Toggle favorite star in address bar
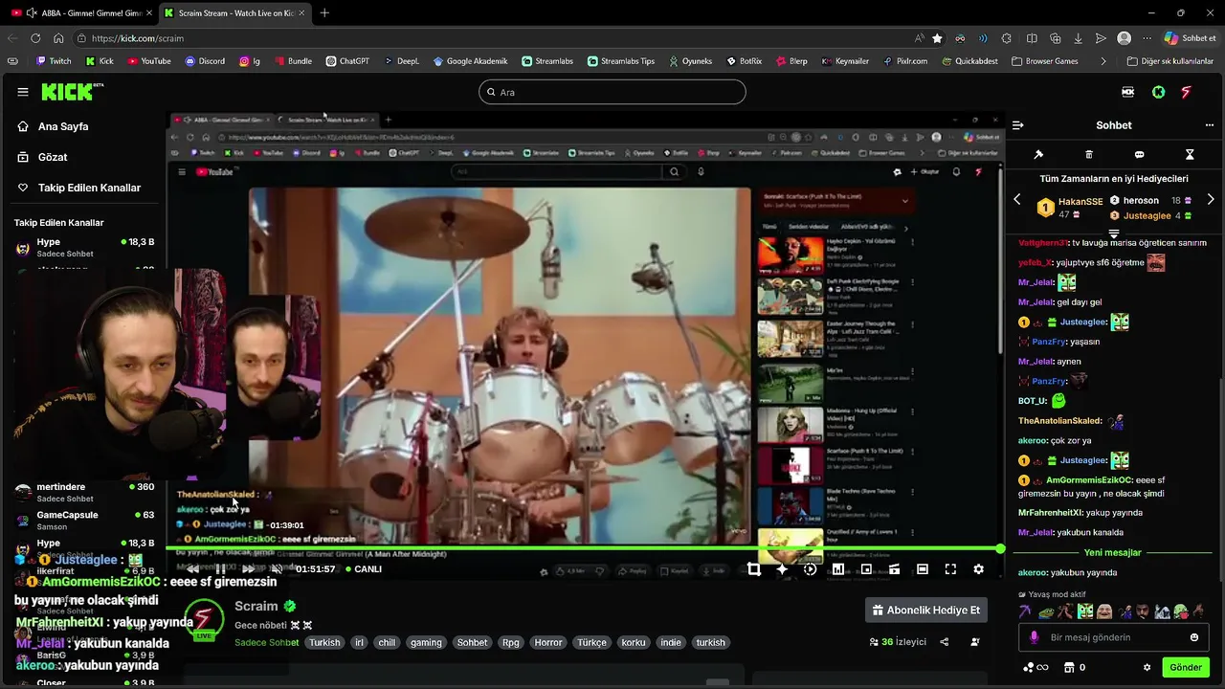Image resolution: width=1225 pixels, height=689 pixels. pos(937,38)
